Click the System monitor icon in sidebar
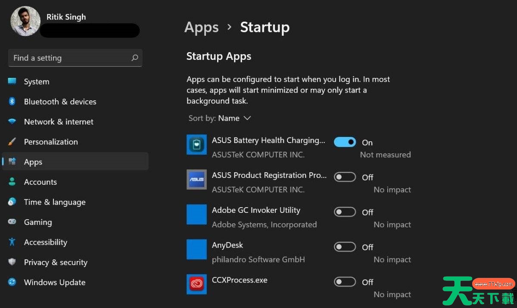Image resolution: width=517 pixels, height=308 pixels. click(12, 81)
